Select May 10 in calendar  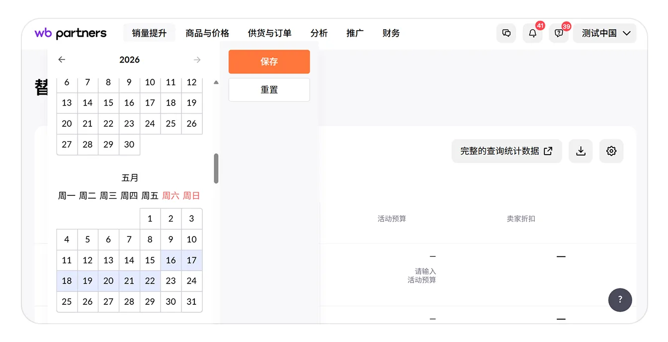(x=192, y=239)
